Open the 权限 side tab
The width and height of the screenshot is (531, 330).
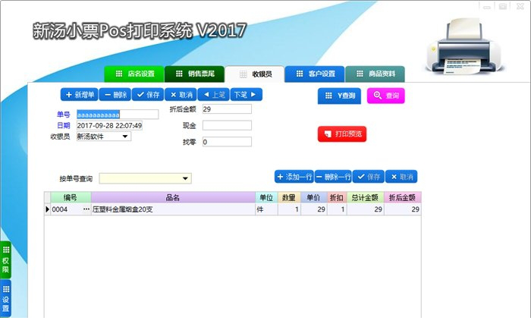6,260
